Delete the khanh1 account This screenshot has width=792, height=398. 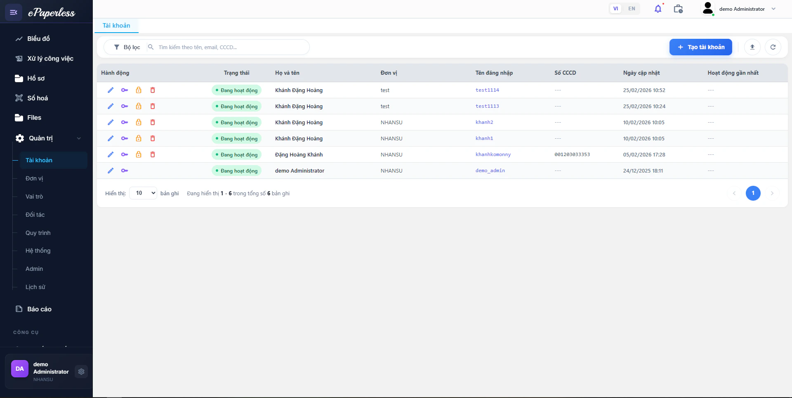click(x=153, y=138)
